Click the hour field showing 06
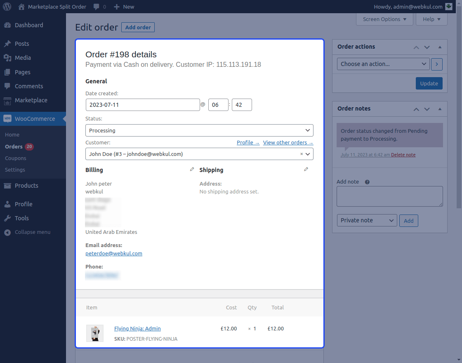The width and height of the screenshot is (462, 363). (x=218, y=105)
